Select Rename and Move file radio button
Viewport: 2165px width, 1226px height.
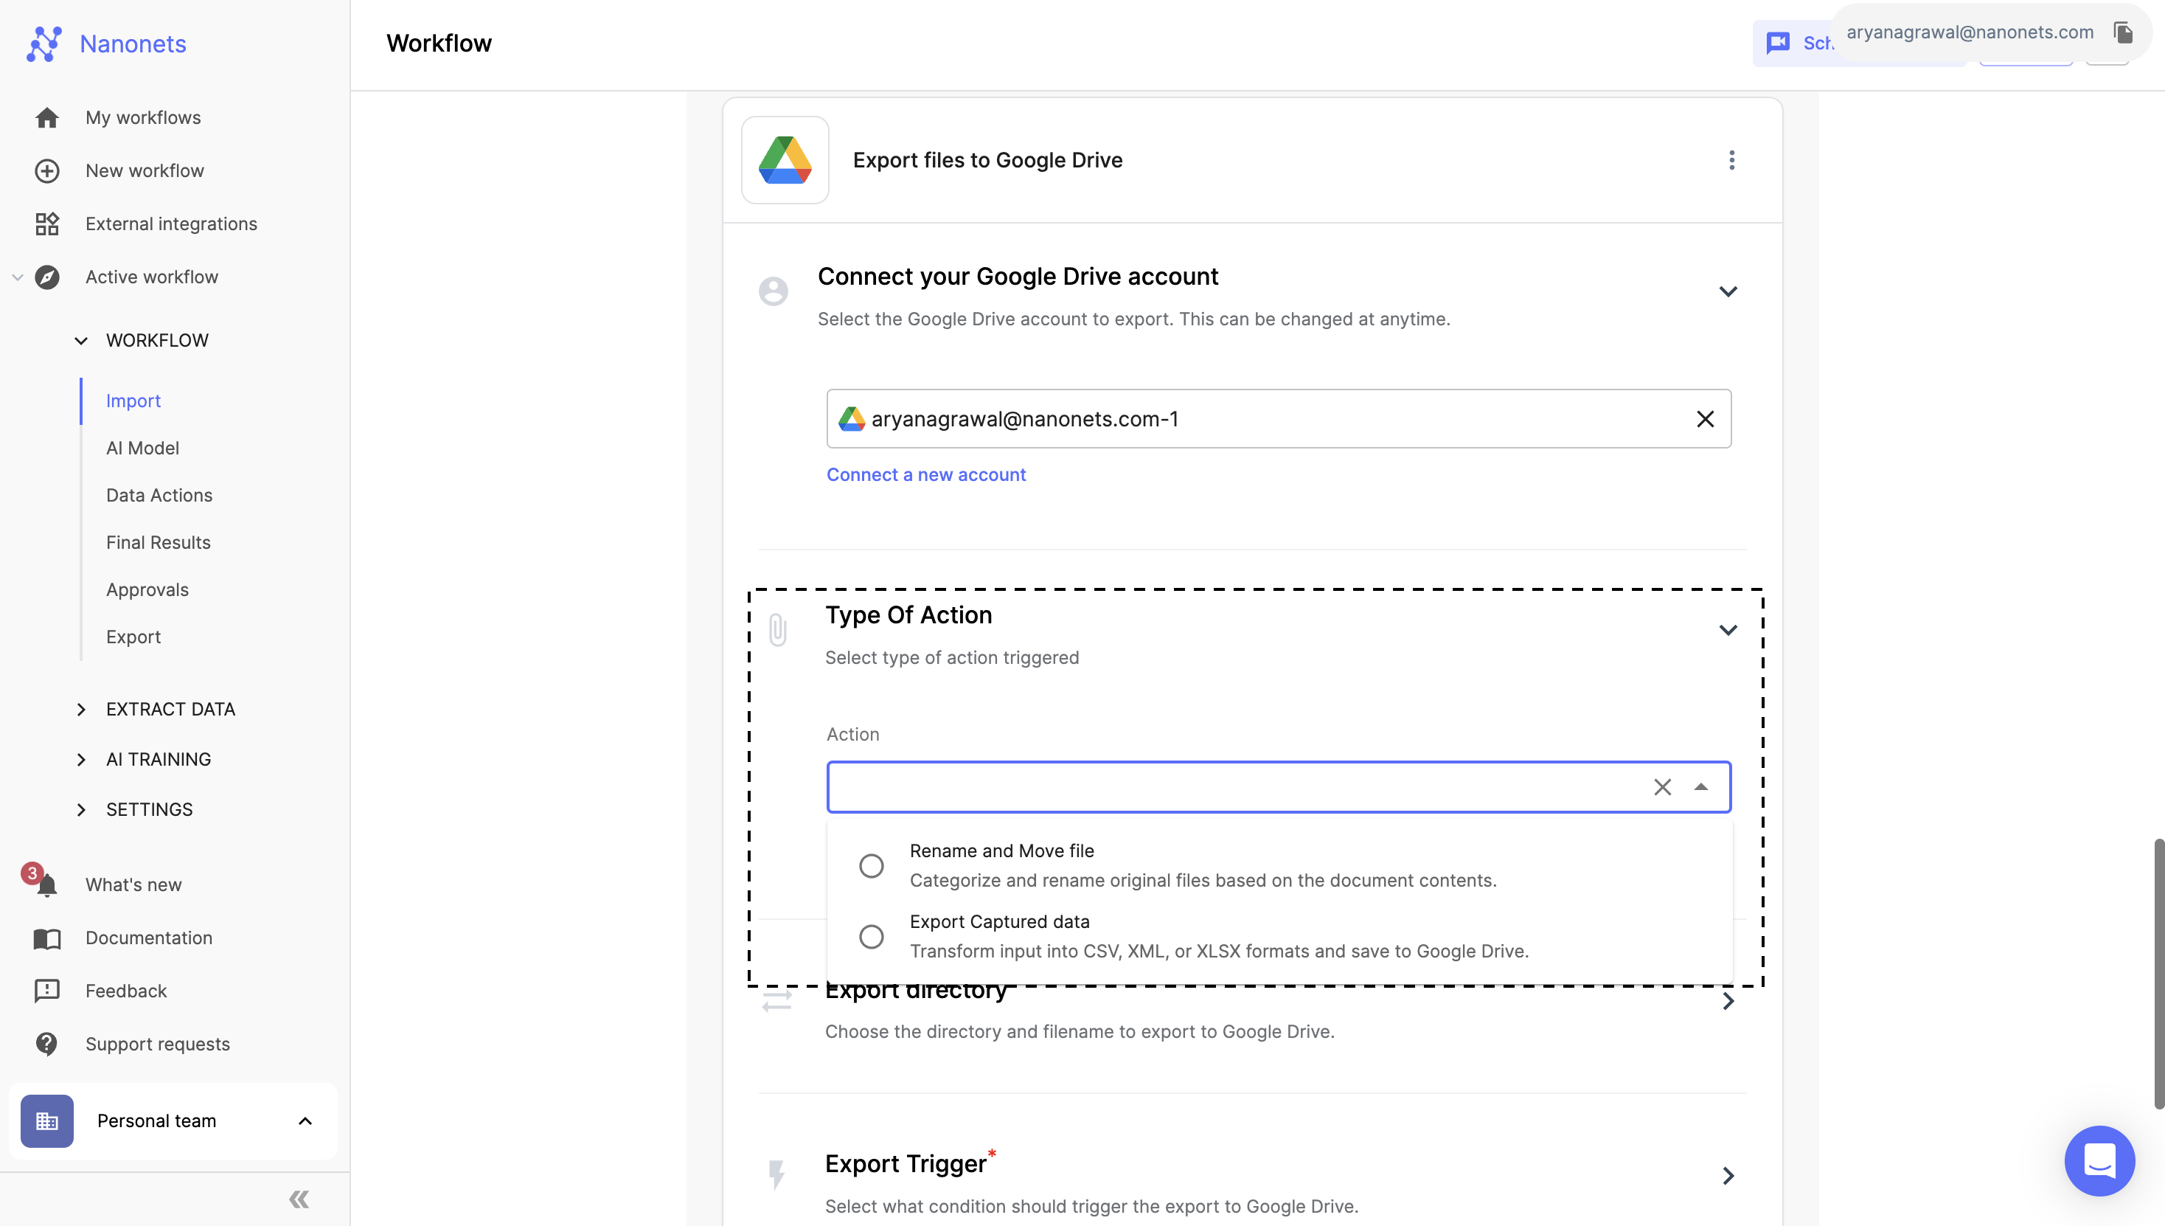(871, 867)
